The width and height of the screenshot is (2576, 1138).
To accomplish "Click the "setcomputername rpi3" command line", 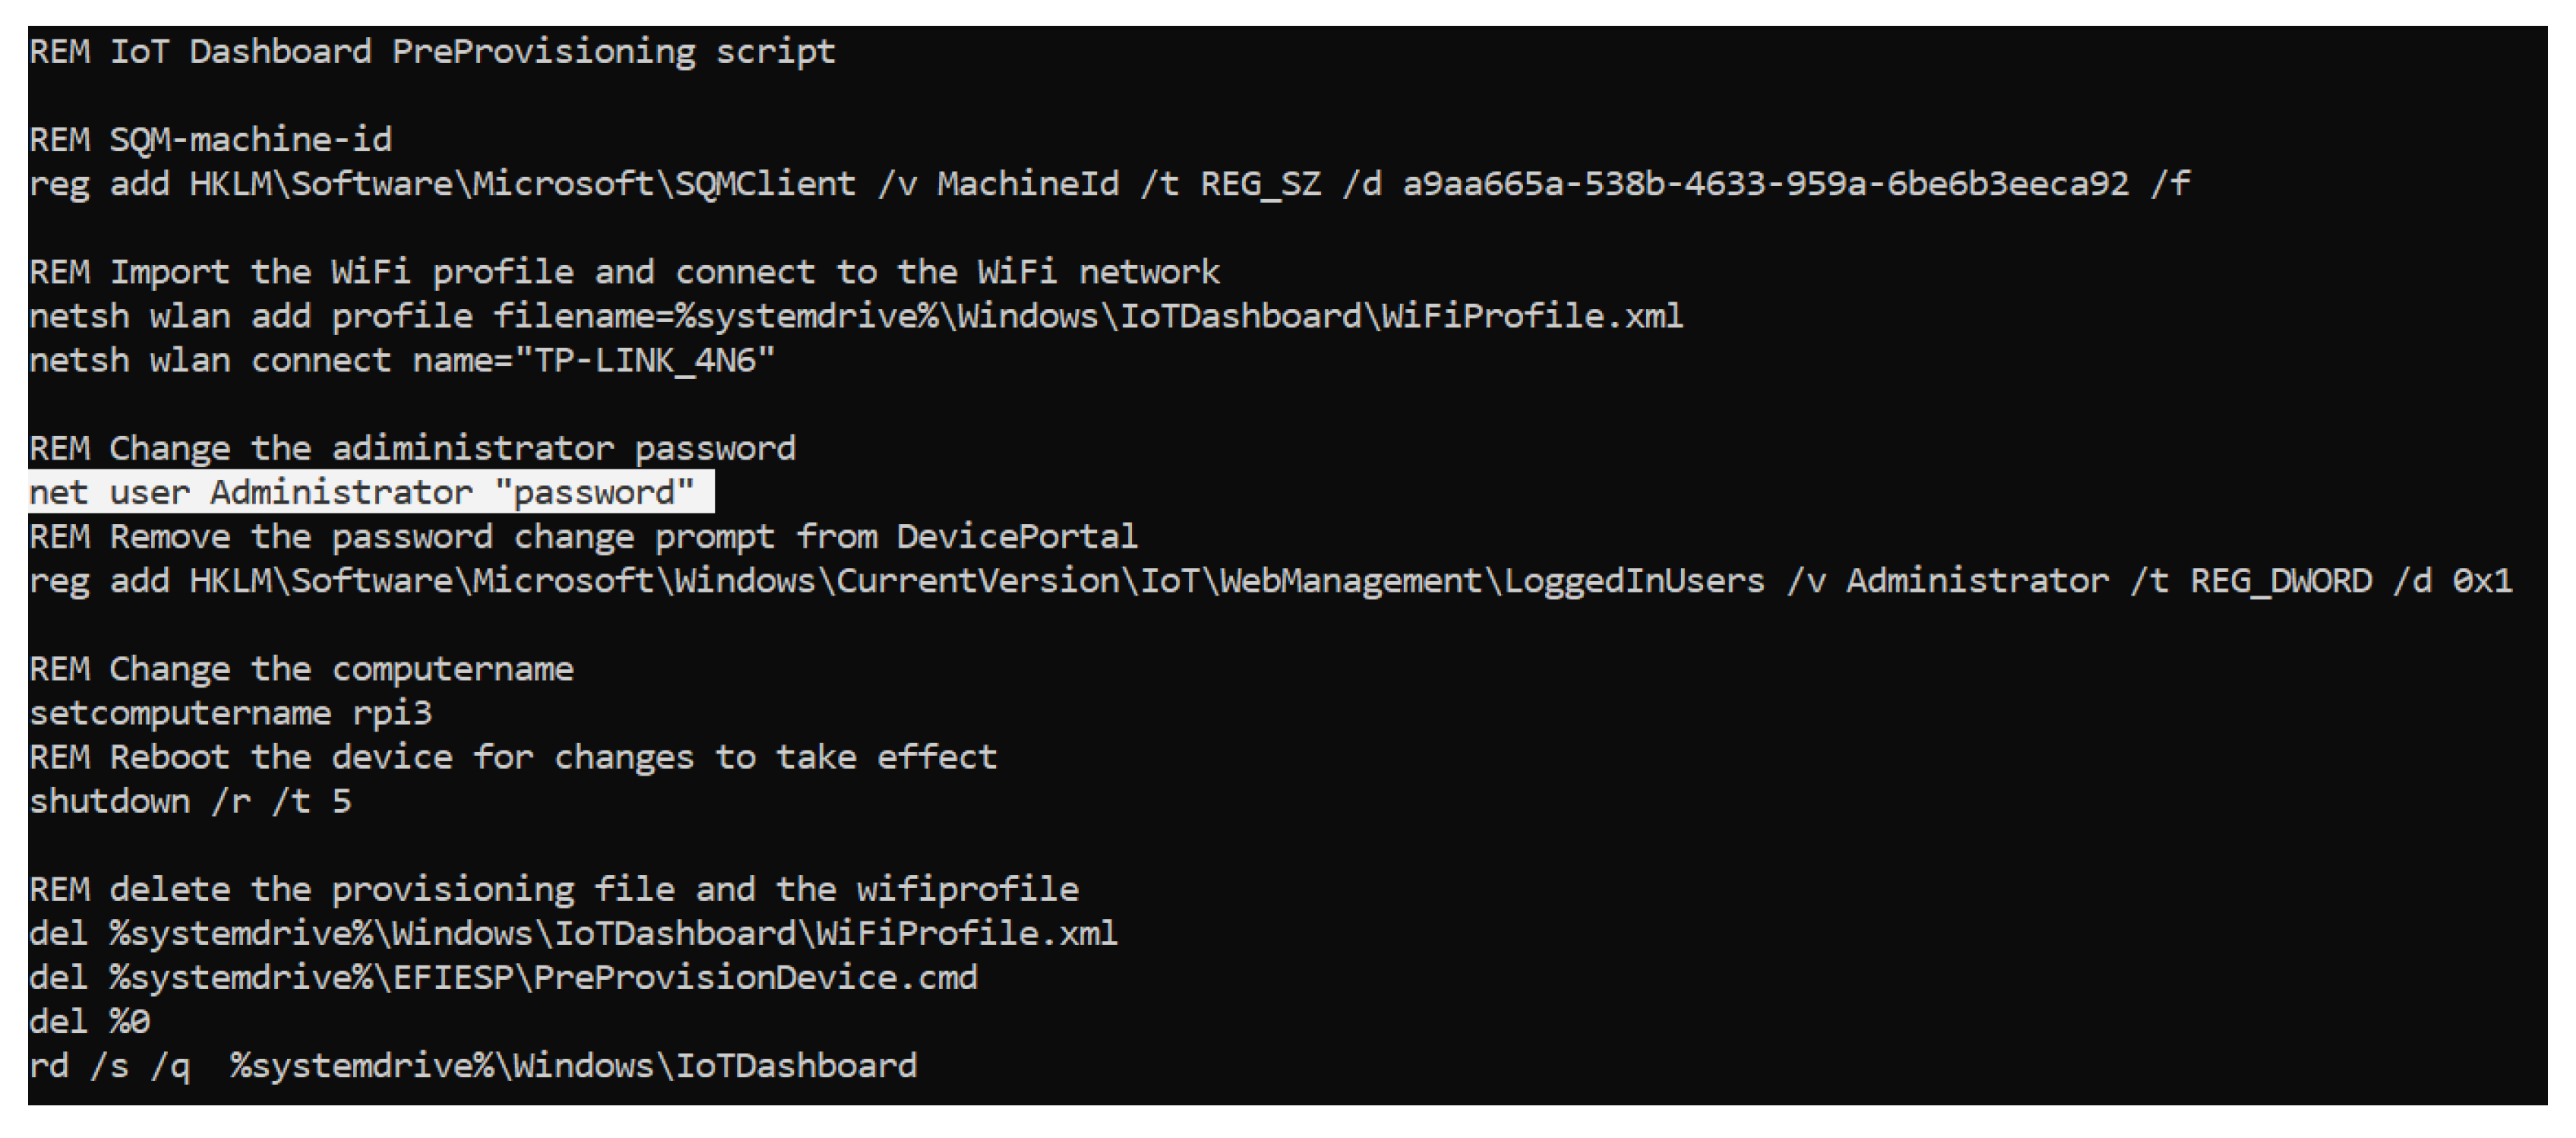I will 230,713.
